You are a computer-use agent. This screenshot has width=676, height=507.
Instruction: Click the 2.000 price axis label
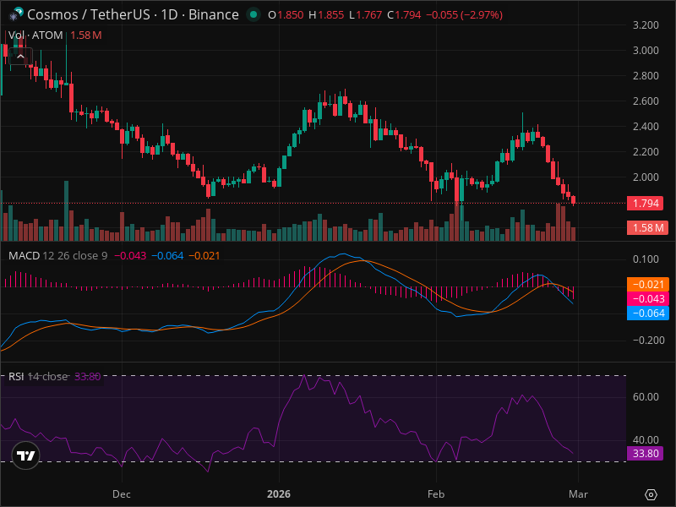pos(646,177)
